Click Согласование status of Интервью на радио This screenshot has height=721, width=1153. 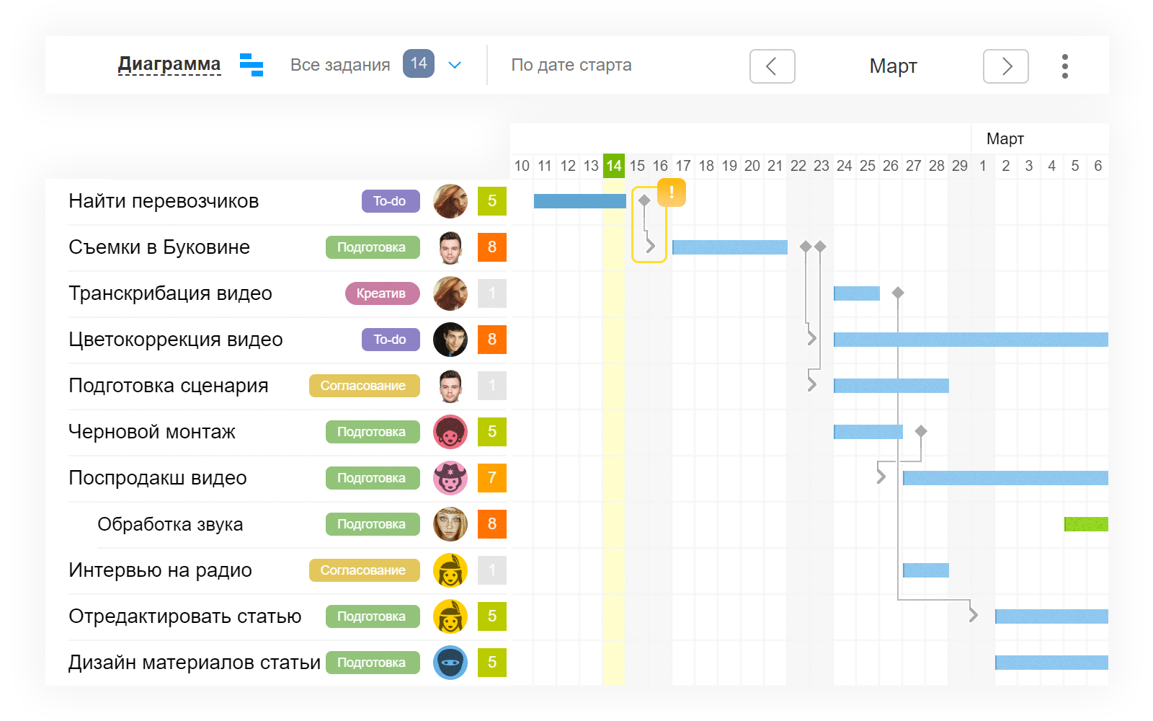(x=365, y=570)
